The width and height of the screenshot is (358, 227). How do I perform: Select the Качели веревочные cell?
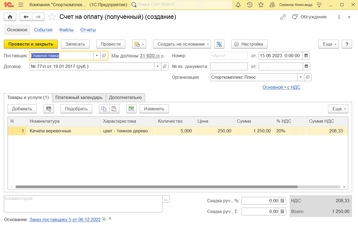[63, 131]
